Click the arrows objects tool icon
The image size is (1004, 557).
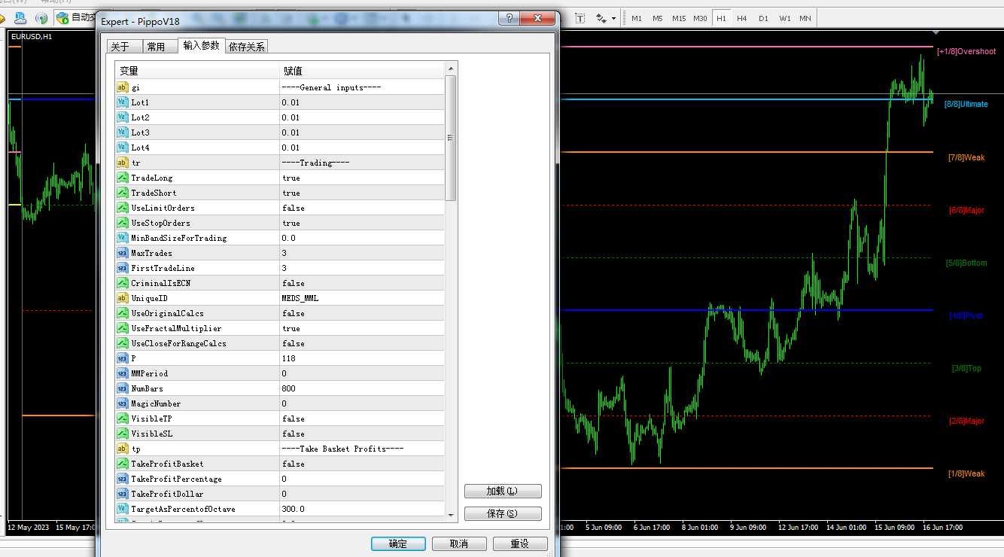(601, 17)
